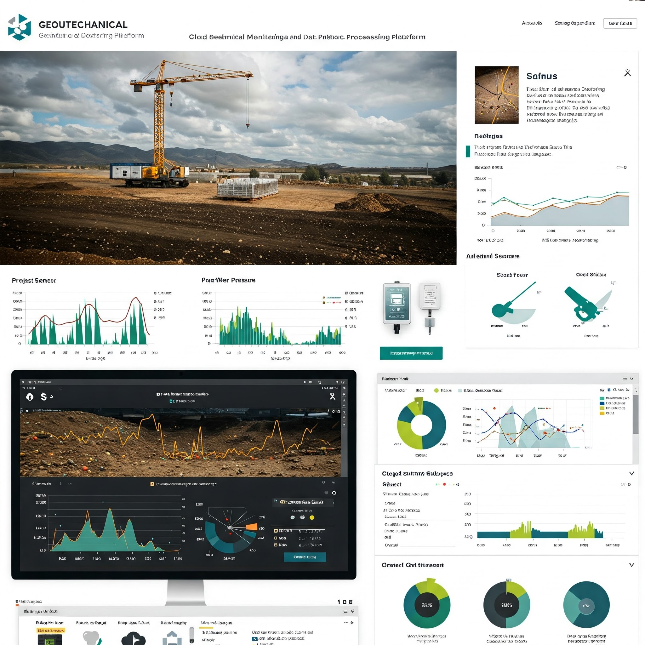
Task: Expand the arrow next to the S icon
Action: point(52,397)
